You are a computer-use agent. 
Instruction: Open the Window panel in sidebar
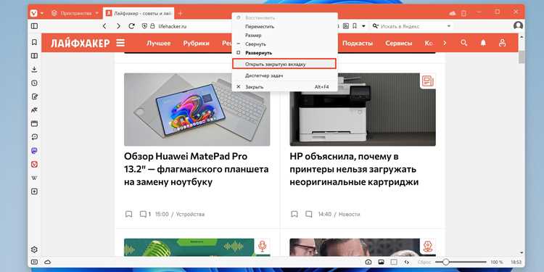(34, 123)
